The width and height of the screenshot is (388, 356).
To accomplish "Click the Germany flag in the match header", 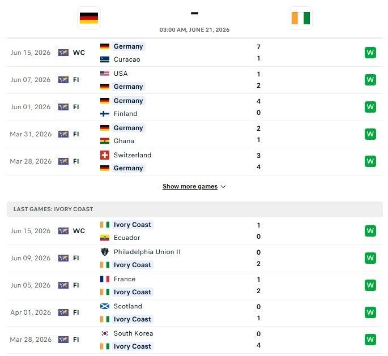I will 89,18.
